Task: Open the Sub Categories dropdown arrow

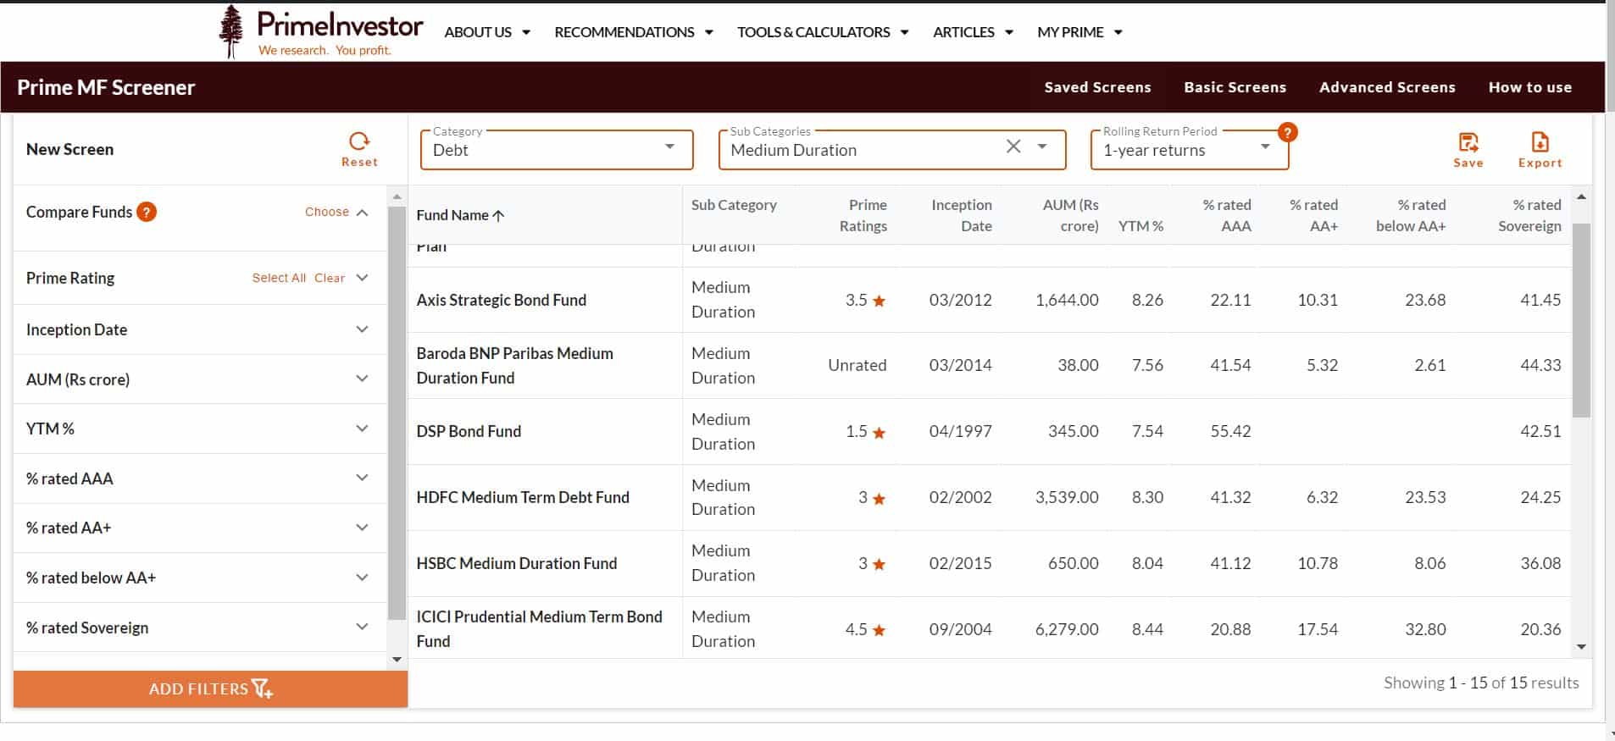Action: pos(1042,147)
